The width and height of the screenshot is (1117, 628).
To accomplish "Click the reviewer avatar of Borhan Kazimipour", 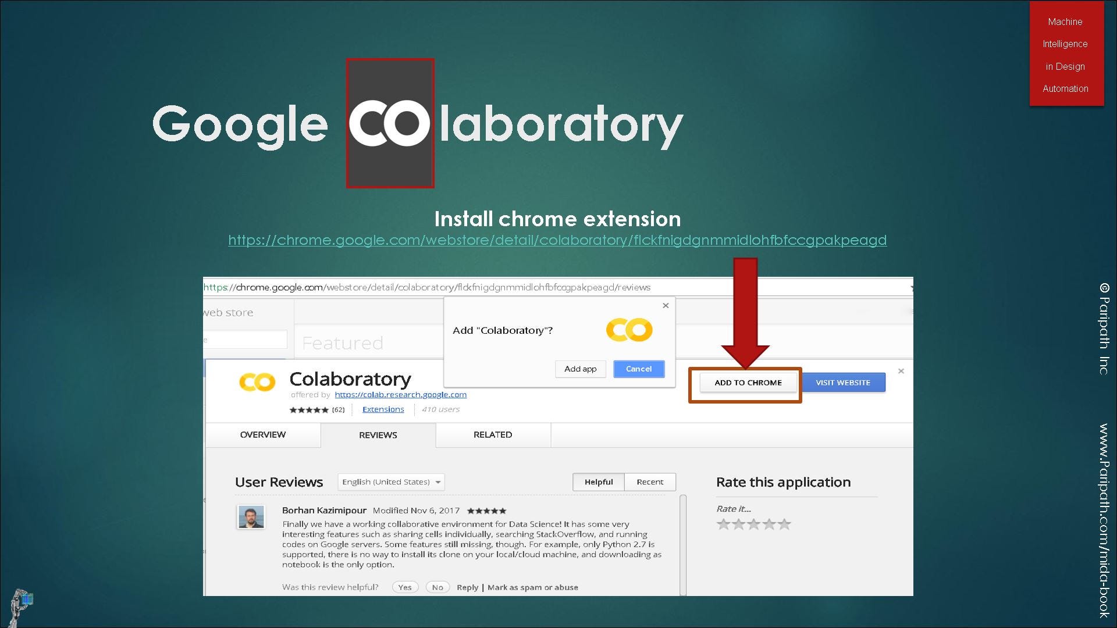I will pyautogui.click(x=251, y=516).
